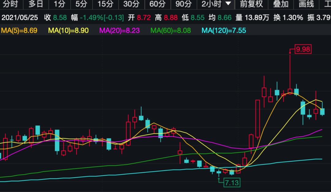Select the 多日 multi-day tab

(36, 4)
